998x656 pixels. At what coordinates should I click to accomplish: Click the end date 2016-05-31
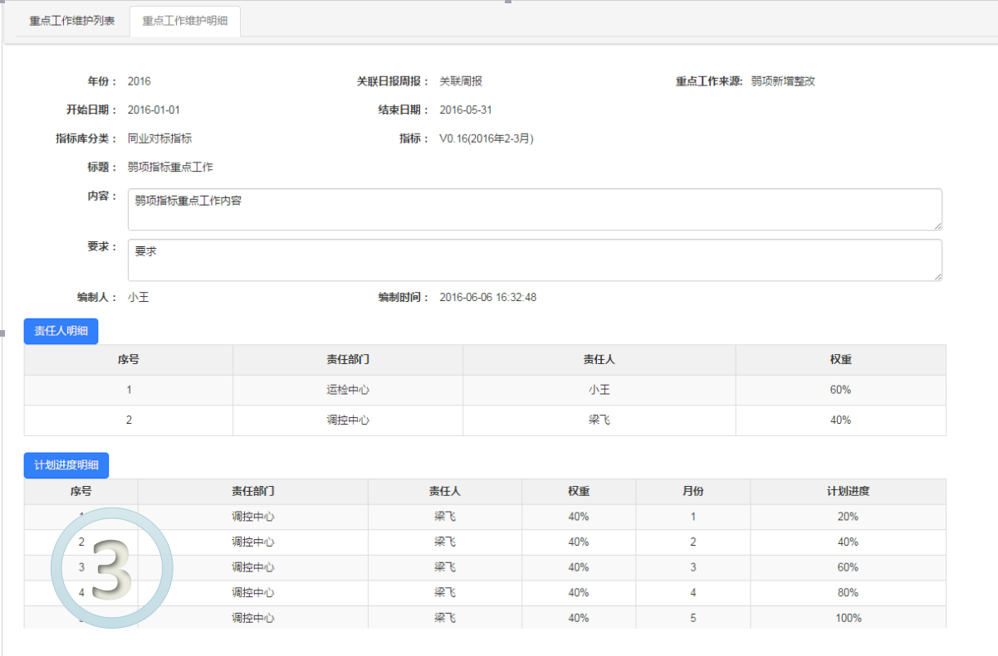click(x=466, y=109)
